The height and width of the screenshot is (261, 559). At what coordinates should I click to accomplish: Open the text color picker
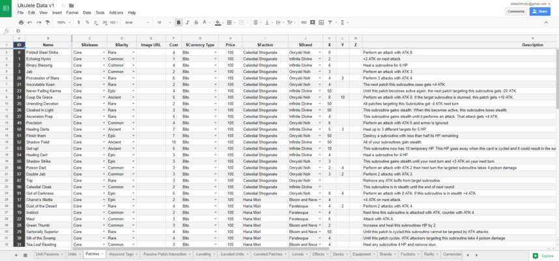(x=206, y=22)
